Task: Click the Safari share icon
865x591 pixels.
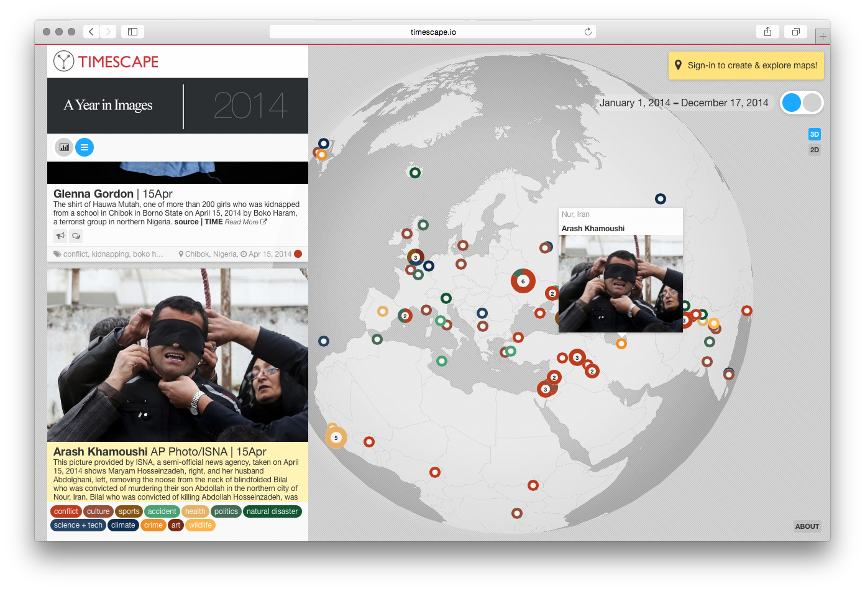Action: point(767,32)
